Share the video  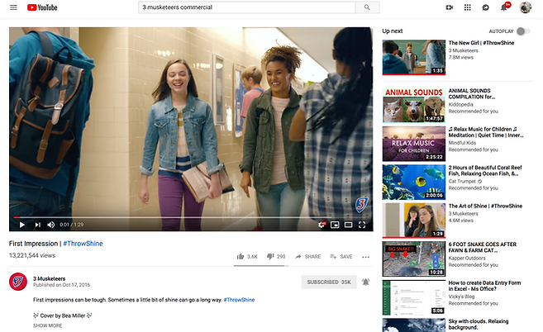(307, 257)
